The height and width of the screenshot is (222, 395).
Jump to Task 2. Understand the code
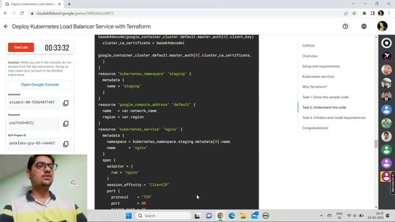[324, 107]
